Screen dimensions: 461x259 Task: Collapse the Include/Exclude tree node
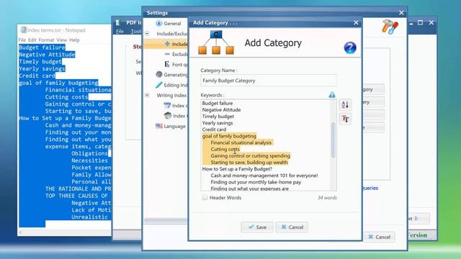(x=147, y=34)
